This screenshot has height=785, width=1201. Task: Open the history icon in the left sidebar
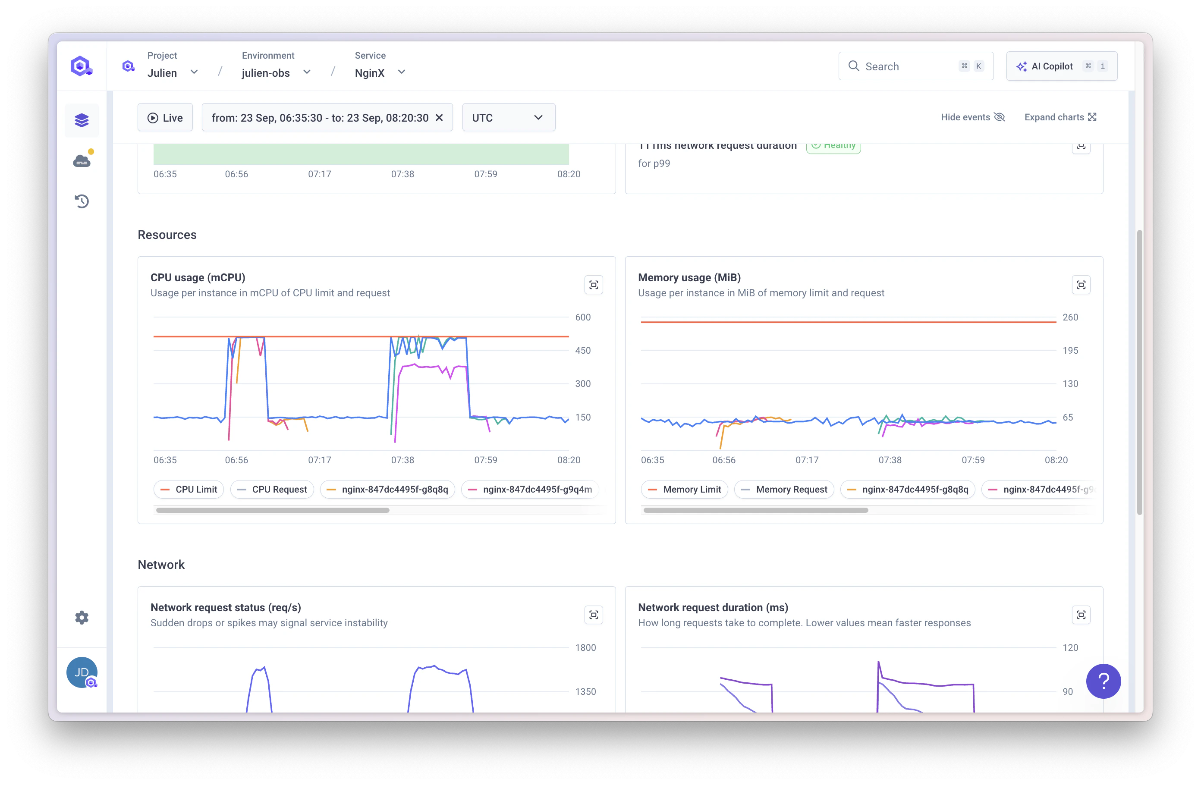click(82, 201)
